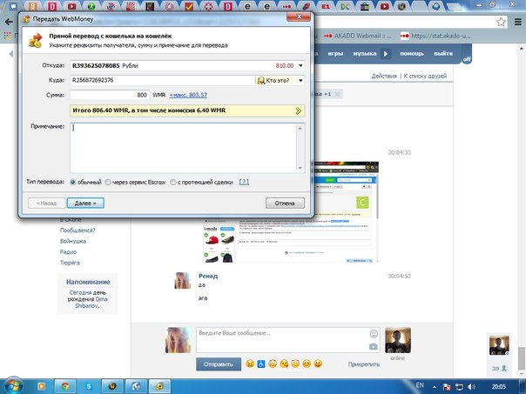Go back with the browser back arrow
Viewport: 526px width, 394px height.
click(x=9, y=22)
